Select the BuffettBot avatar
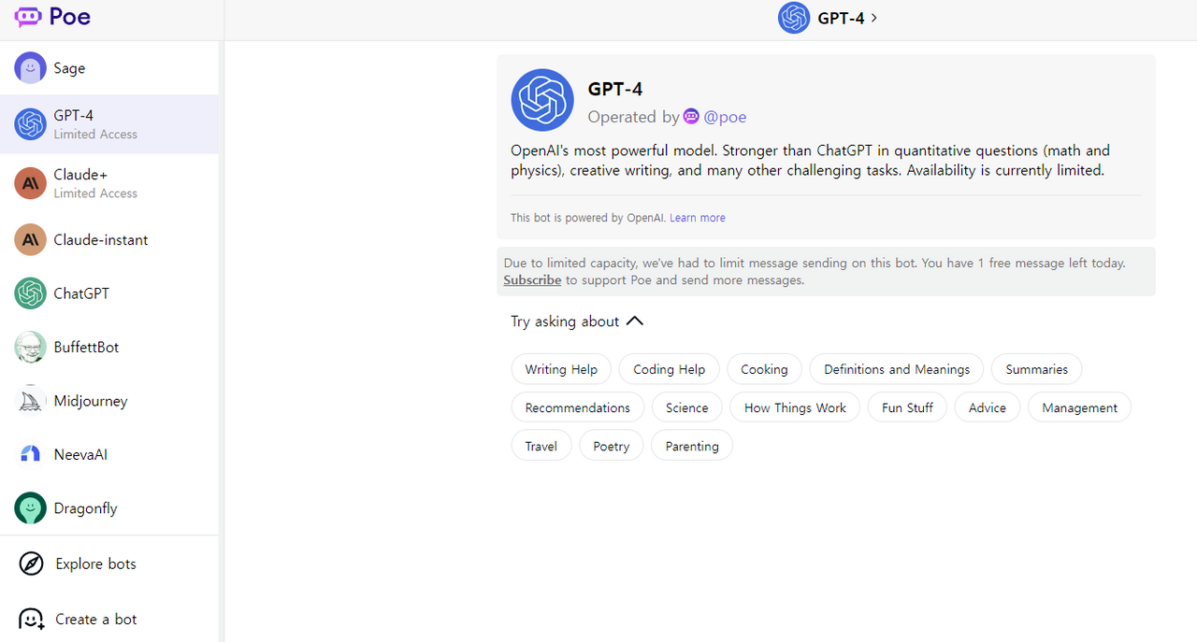 (30, 347)
